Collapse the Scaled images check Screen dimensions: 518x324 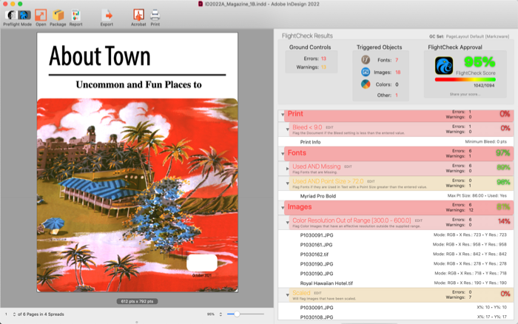287,295
